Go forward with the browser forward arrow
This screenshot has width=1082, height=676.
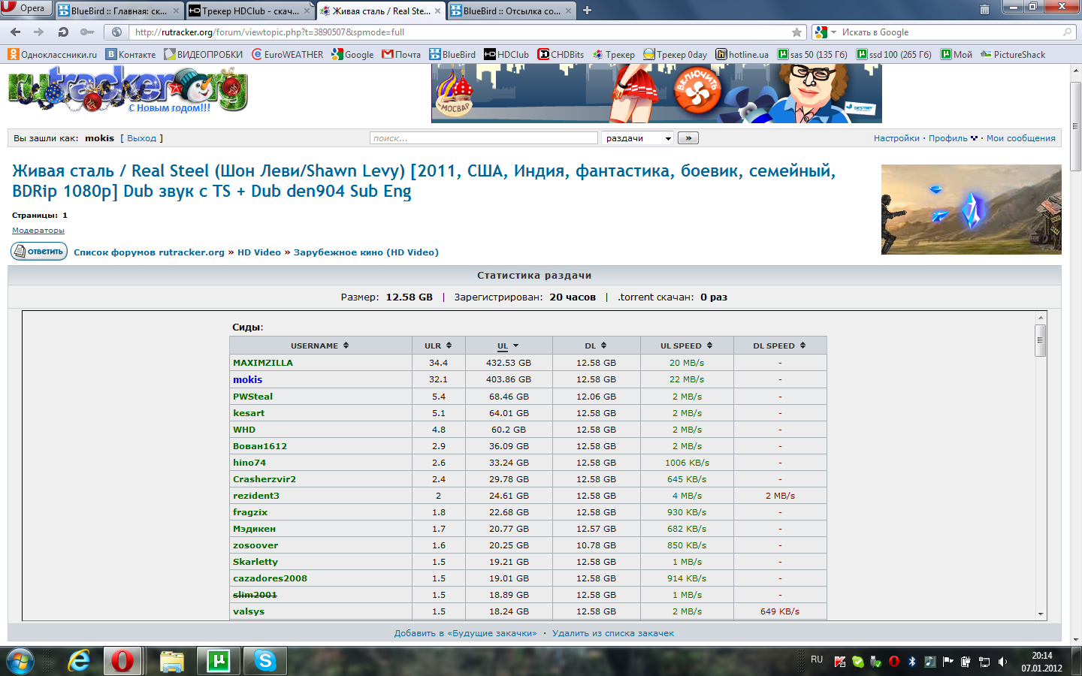click(x=39, y=32)
